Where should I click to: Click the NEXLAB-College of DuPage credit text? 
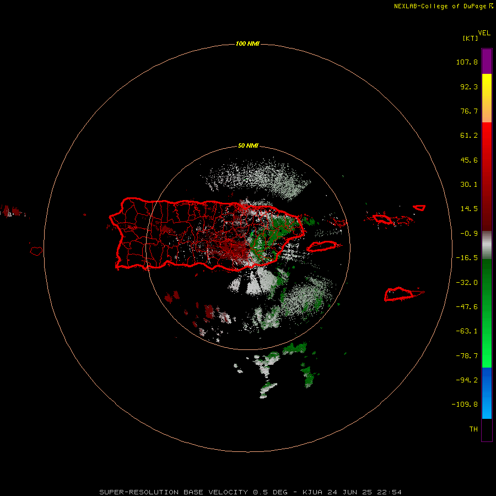[x=443, y=6]
